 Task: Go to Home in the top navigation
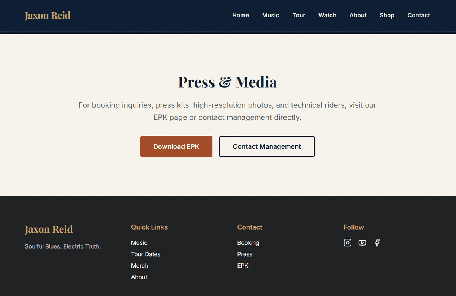click(x=241, y=15)
